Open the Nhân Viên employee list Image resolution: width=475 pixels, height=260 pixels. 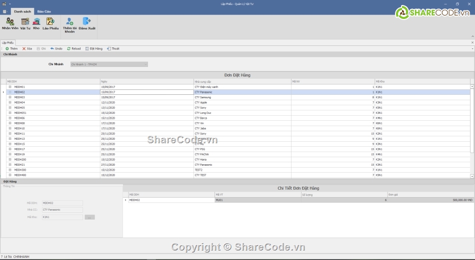[x=10, y=23]
